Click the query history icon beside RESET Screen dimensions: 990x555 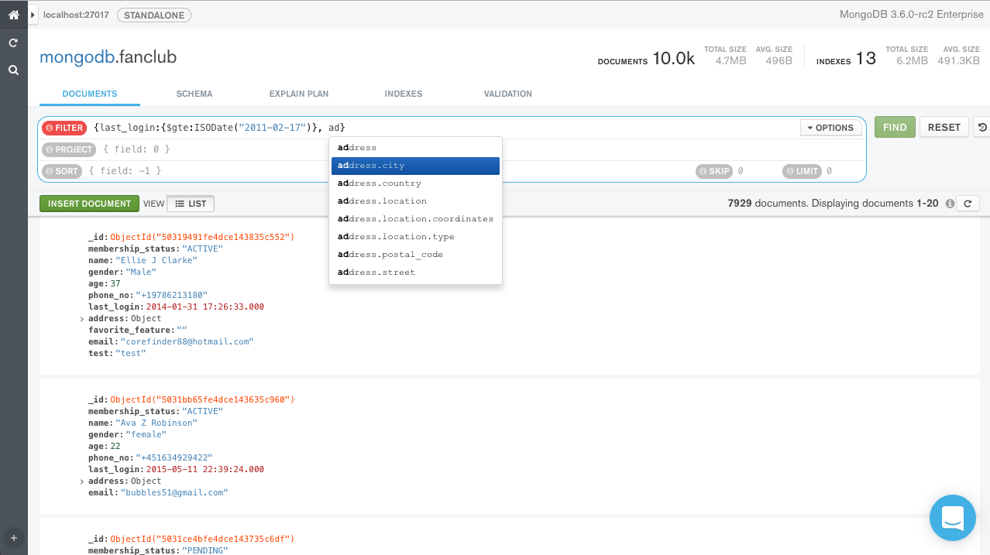982,127
